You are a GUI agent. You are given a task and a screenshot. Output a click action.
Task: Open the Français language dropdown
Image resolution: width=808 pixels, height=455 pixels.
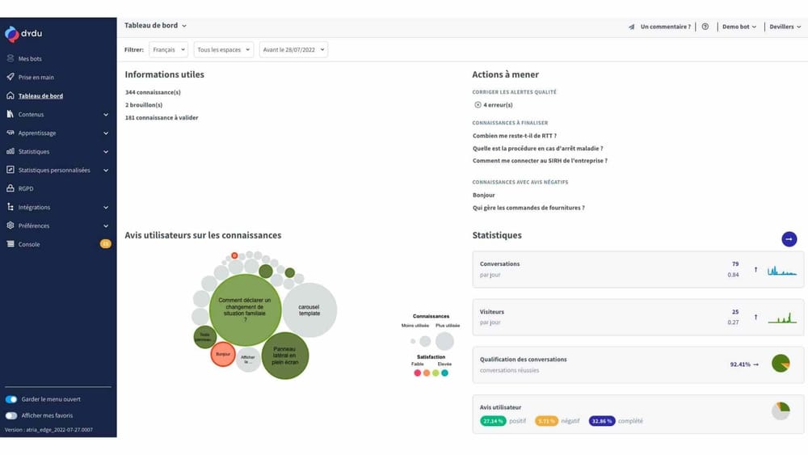click(x=168, y=50)
